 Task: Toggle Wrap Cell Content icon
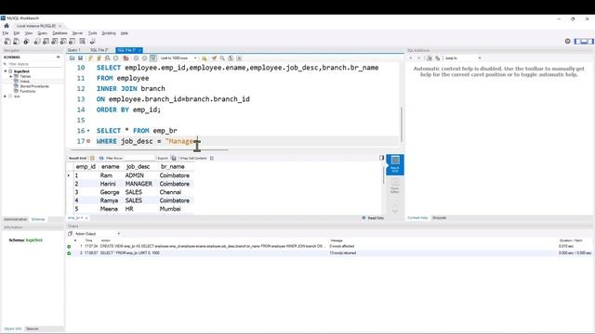tap(212, 158)
